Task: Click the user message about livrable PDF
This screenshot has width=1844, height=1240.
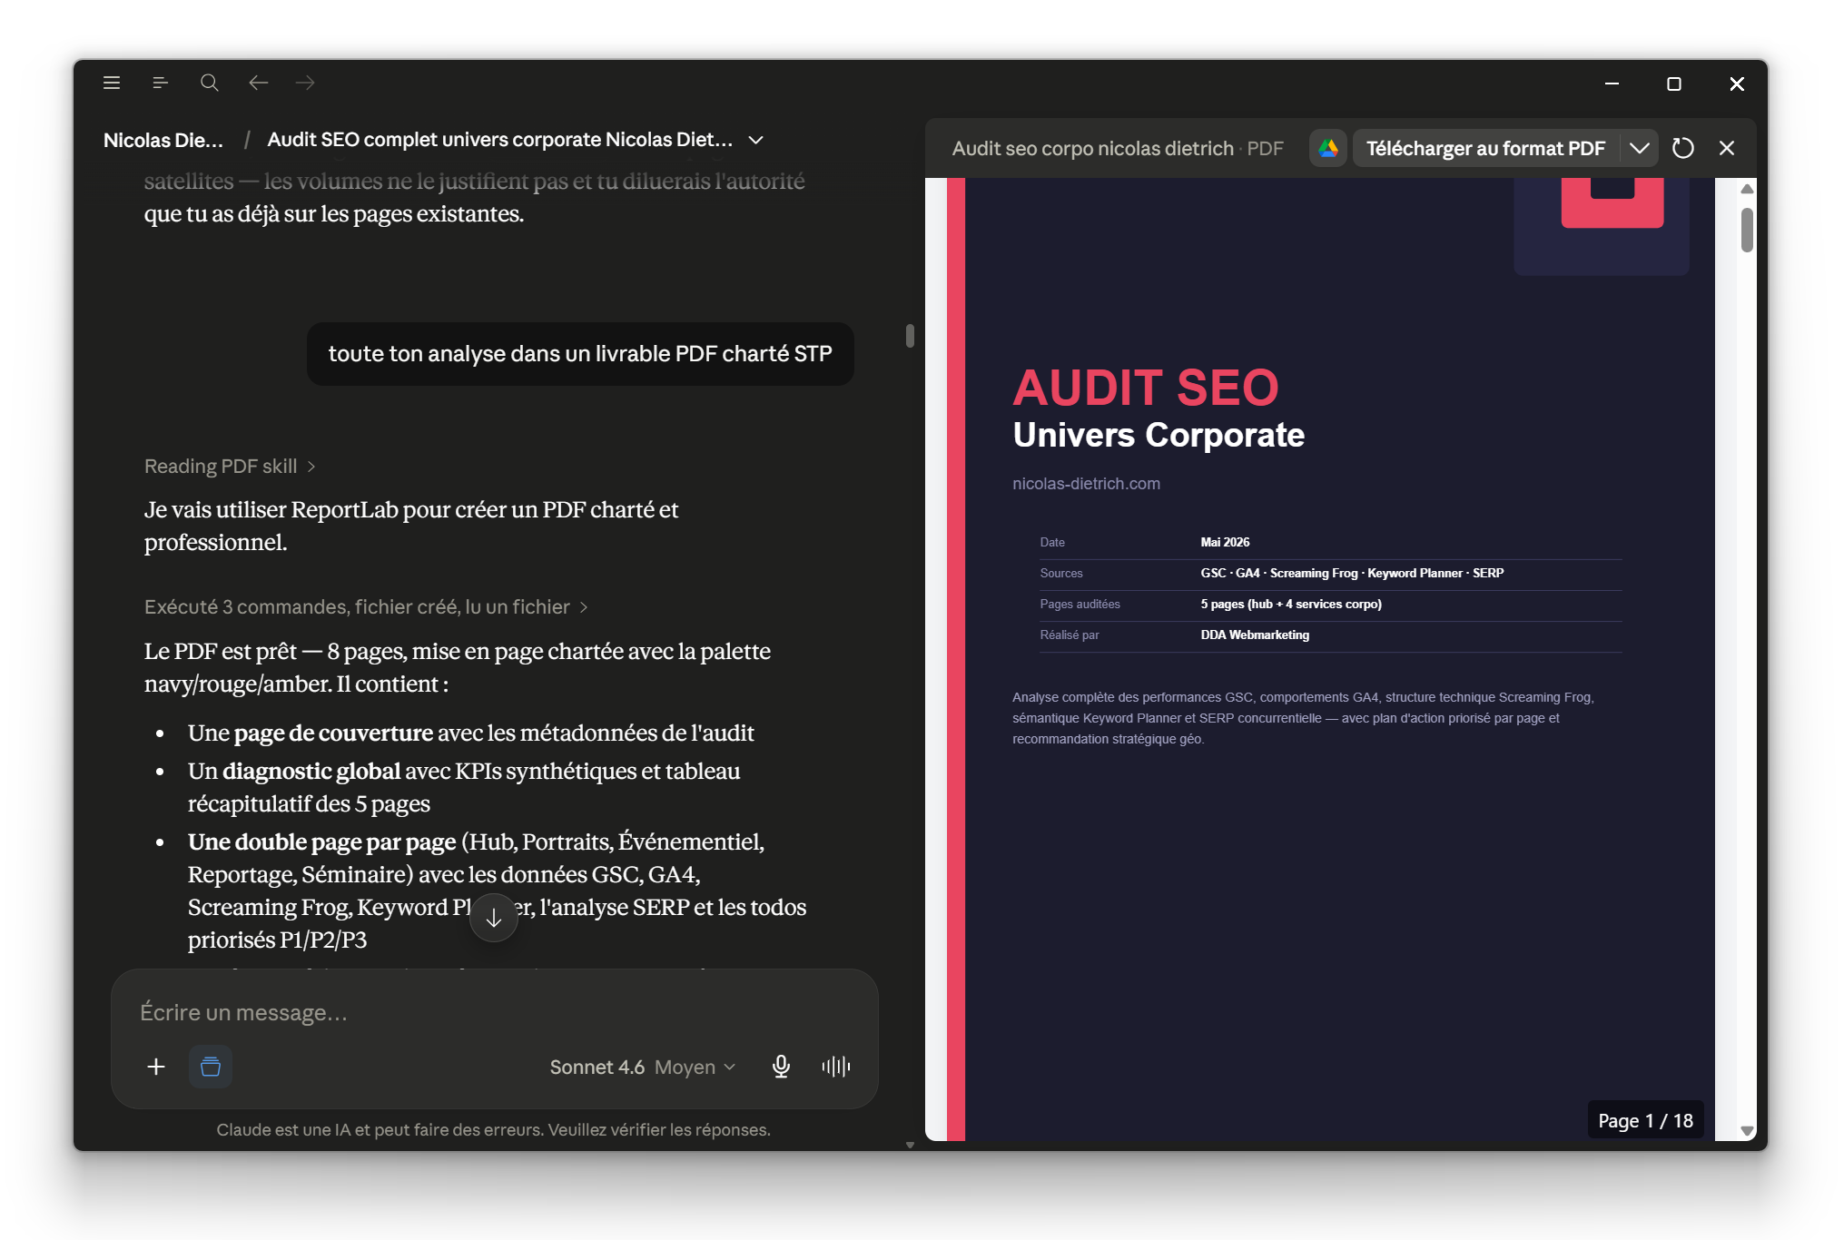Action: pyautogui.click(x=580, y=354)
